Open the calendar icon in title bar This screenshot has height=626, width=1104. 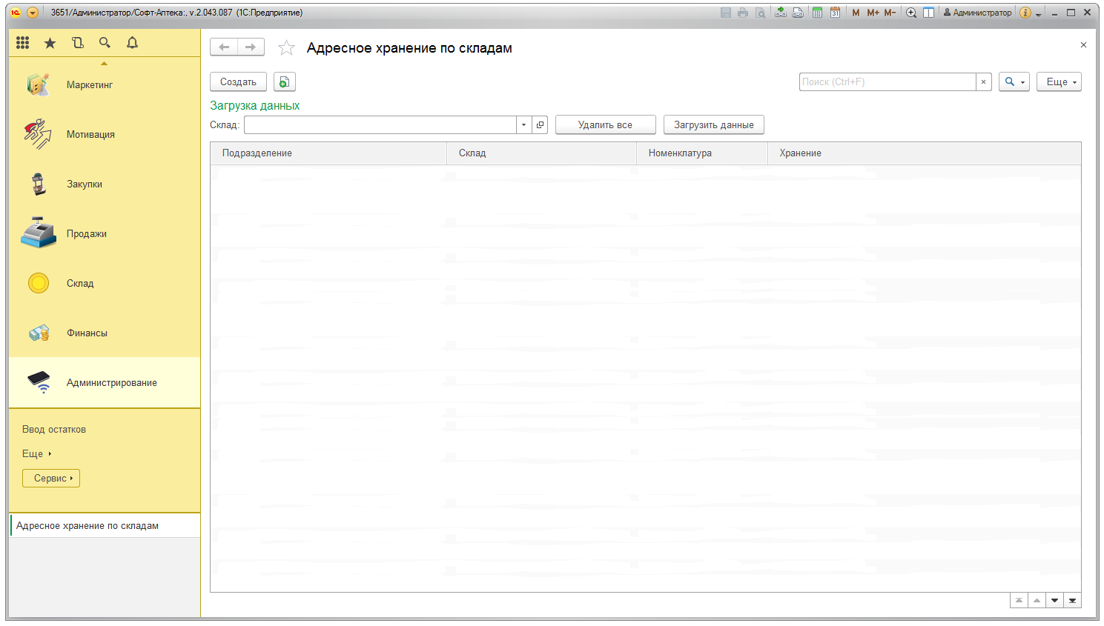(x=835, y=13)
